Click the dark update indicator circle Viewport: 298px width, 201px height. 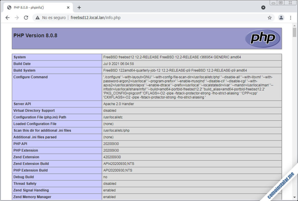pyautogui.click(x=263, y=7)
